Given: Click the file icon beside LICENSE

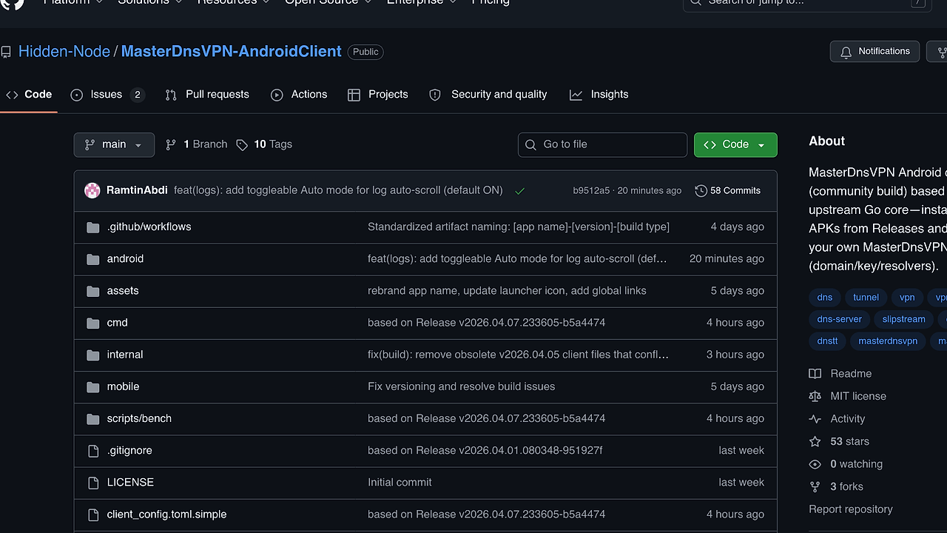Looking at the screenshot, I should point(93,483).
